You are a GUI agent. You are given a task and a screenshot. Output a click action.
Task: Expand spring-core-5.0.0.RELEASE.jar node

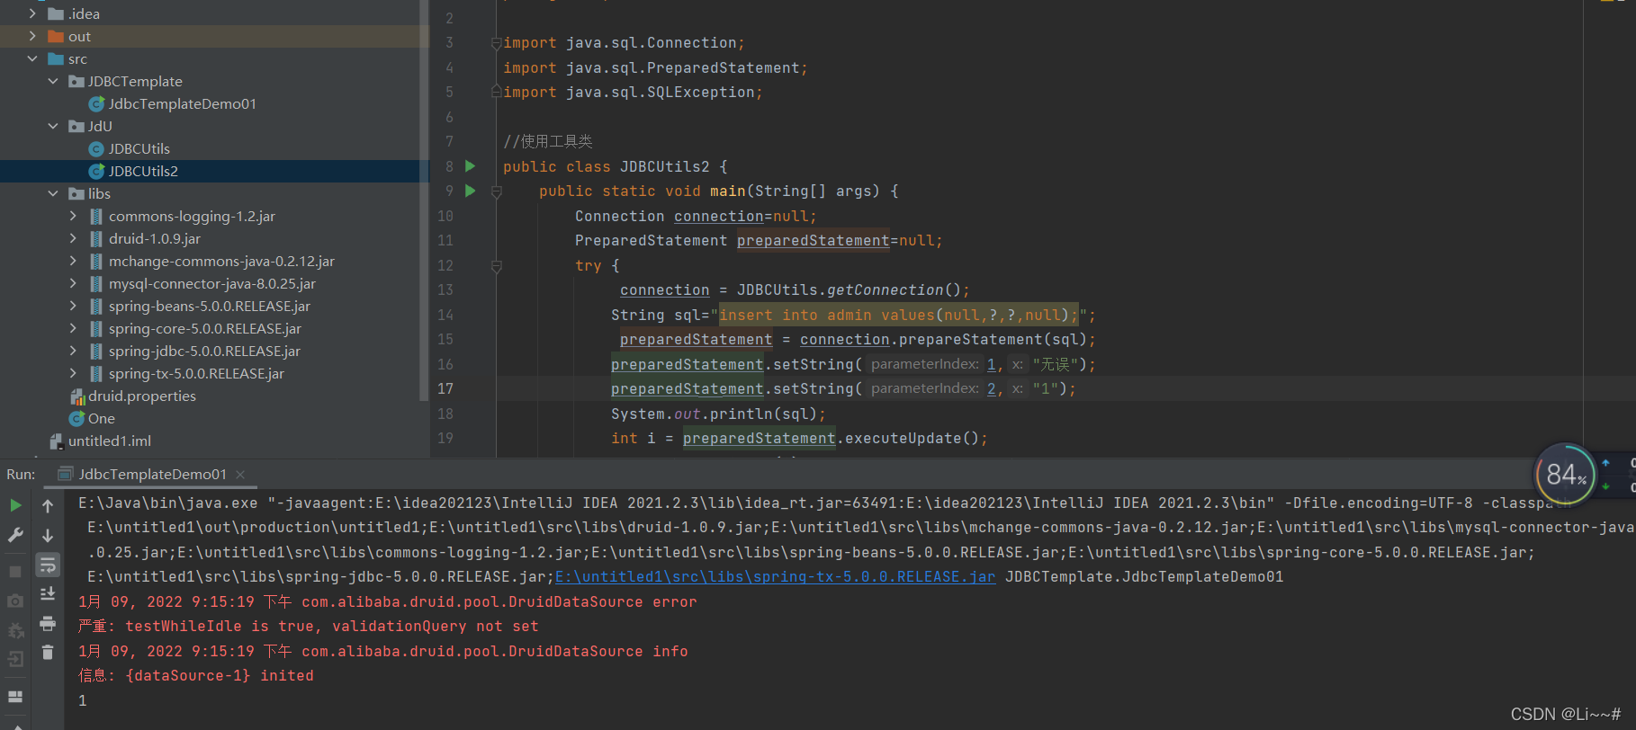[x=73, y=328]
